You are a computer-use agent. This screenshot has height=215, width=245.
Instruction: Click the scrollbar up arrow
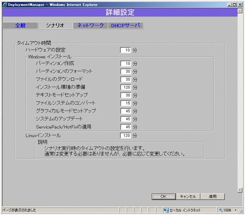(240, 11)
